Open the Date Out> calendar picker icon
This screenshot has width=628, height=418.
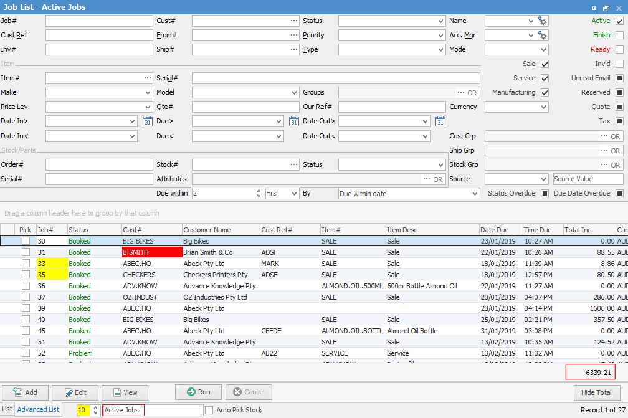point(440,121)
